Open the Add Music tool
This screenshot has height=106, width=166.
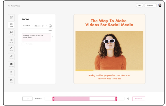pos(11,57)
